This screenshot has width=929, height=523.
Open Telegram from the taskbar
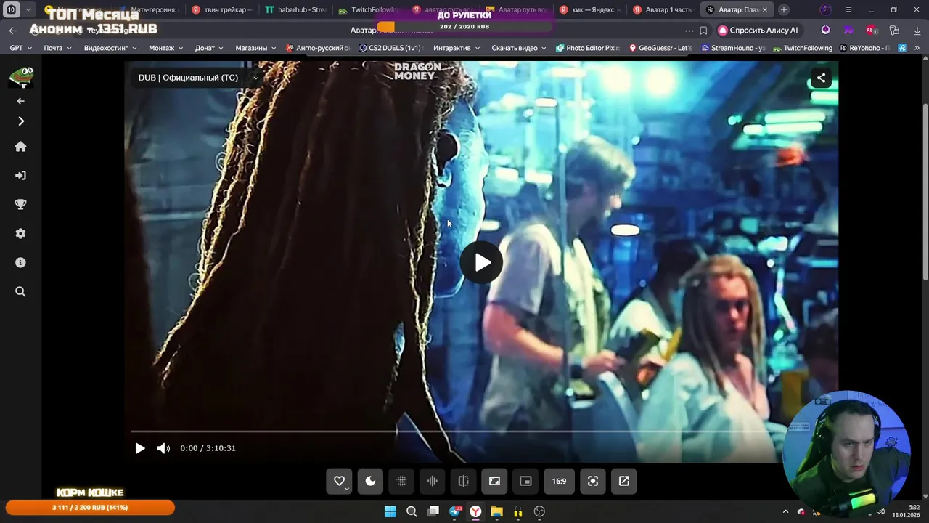[455, 511]
